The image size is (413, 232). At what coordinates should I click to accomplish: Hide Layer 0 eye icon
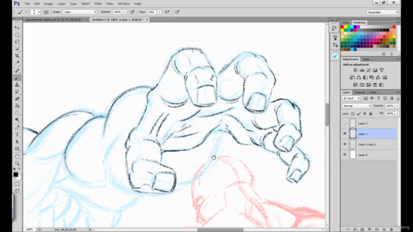(345, 155)
